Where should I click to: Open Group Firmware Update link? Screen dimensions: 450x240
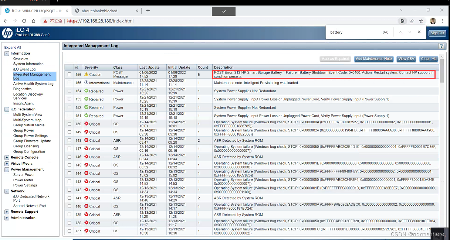point(32,141)
